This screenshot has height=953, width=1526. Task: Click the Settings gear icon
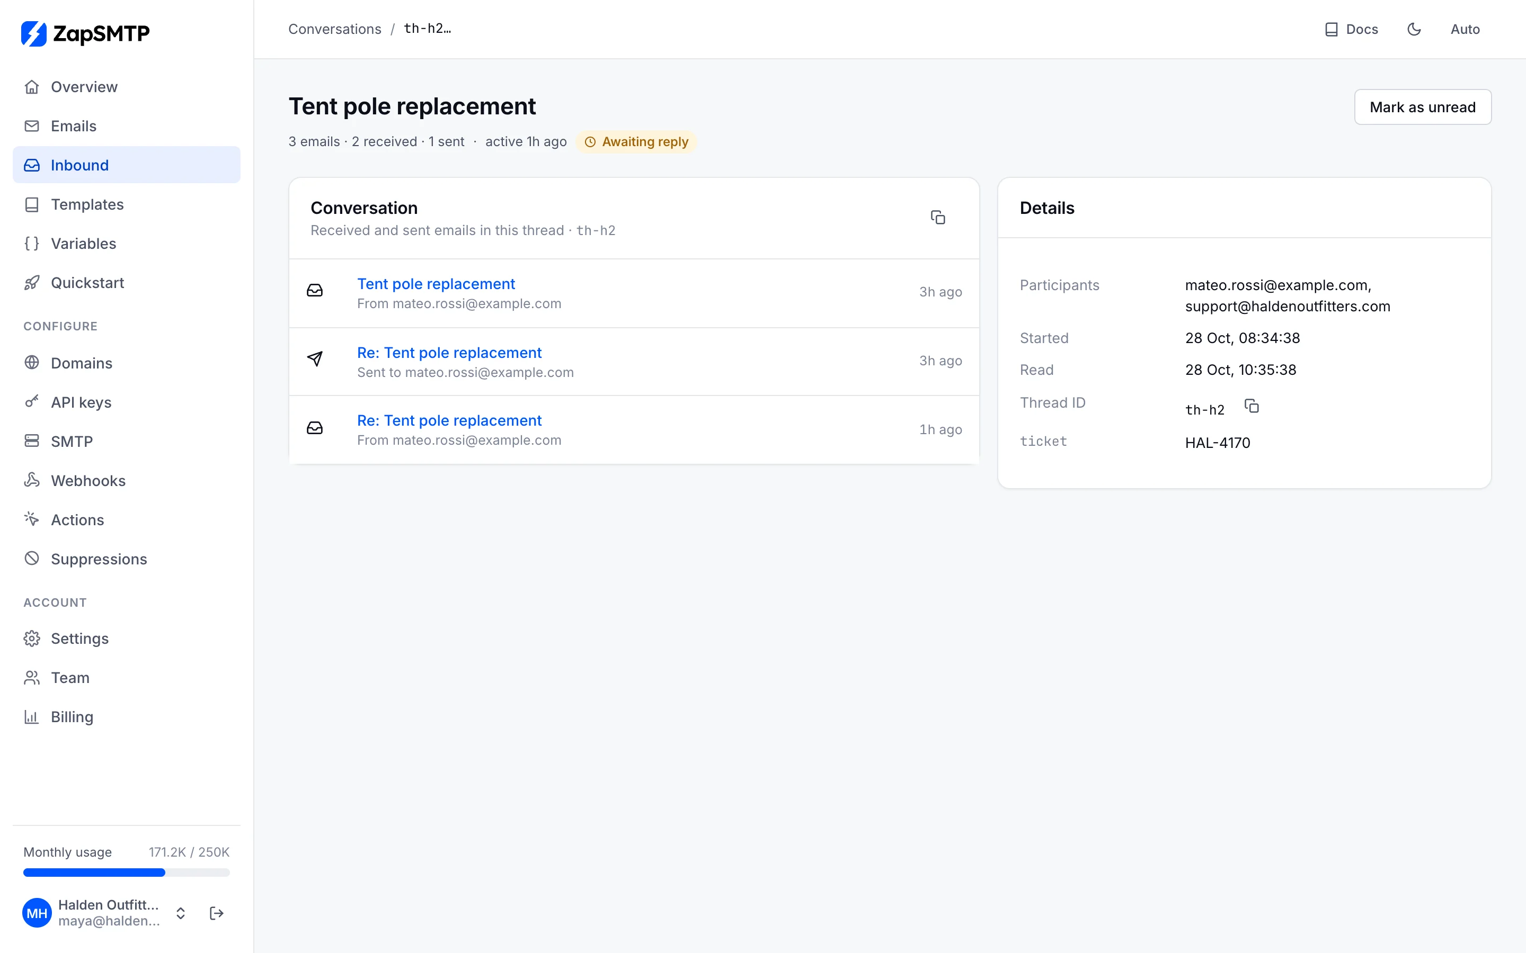[x=32, y=639]
